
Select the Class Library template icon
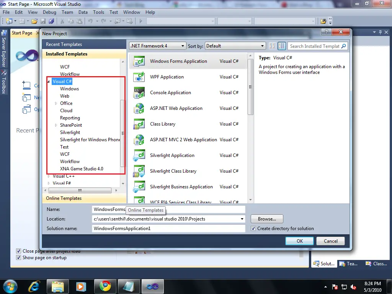pyautogui.click(x=139, y=124)
